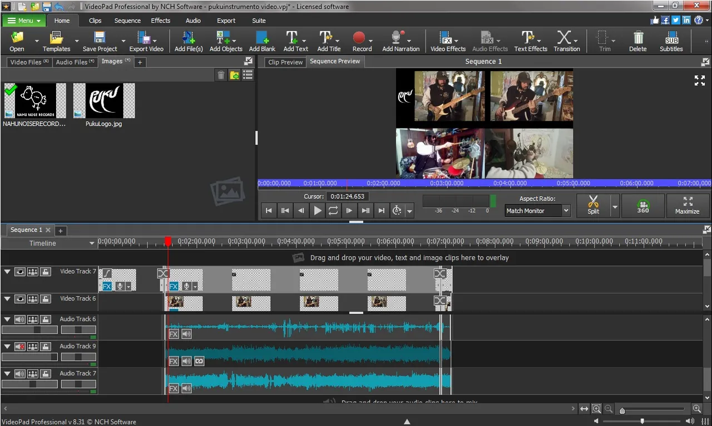The height and width of the screenshot is (426, 712).
Task: Click the Export Video icon
Action: pos(144,38)
